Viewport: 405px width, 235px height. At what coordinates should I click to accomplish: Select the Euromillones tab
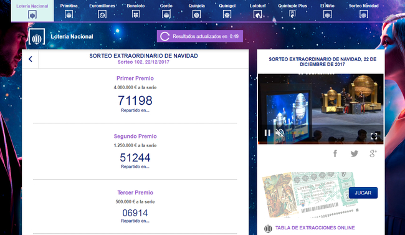(x=102, y=11)
